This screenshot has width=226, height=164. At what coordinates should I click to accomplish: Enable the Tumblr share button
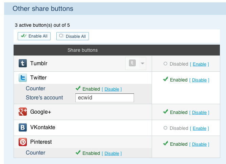[x=199, y=64]
